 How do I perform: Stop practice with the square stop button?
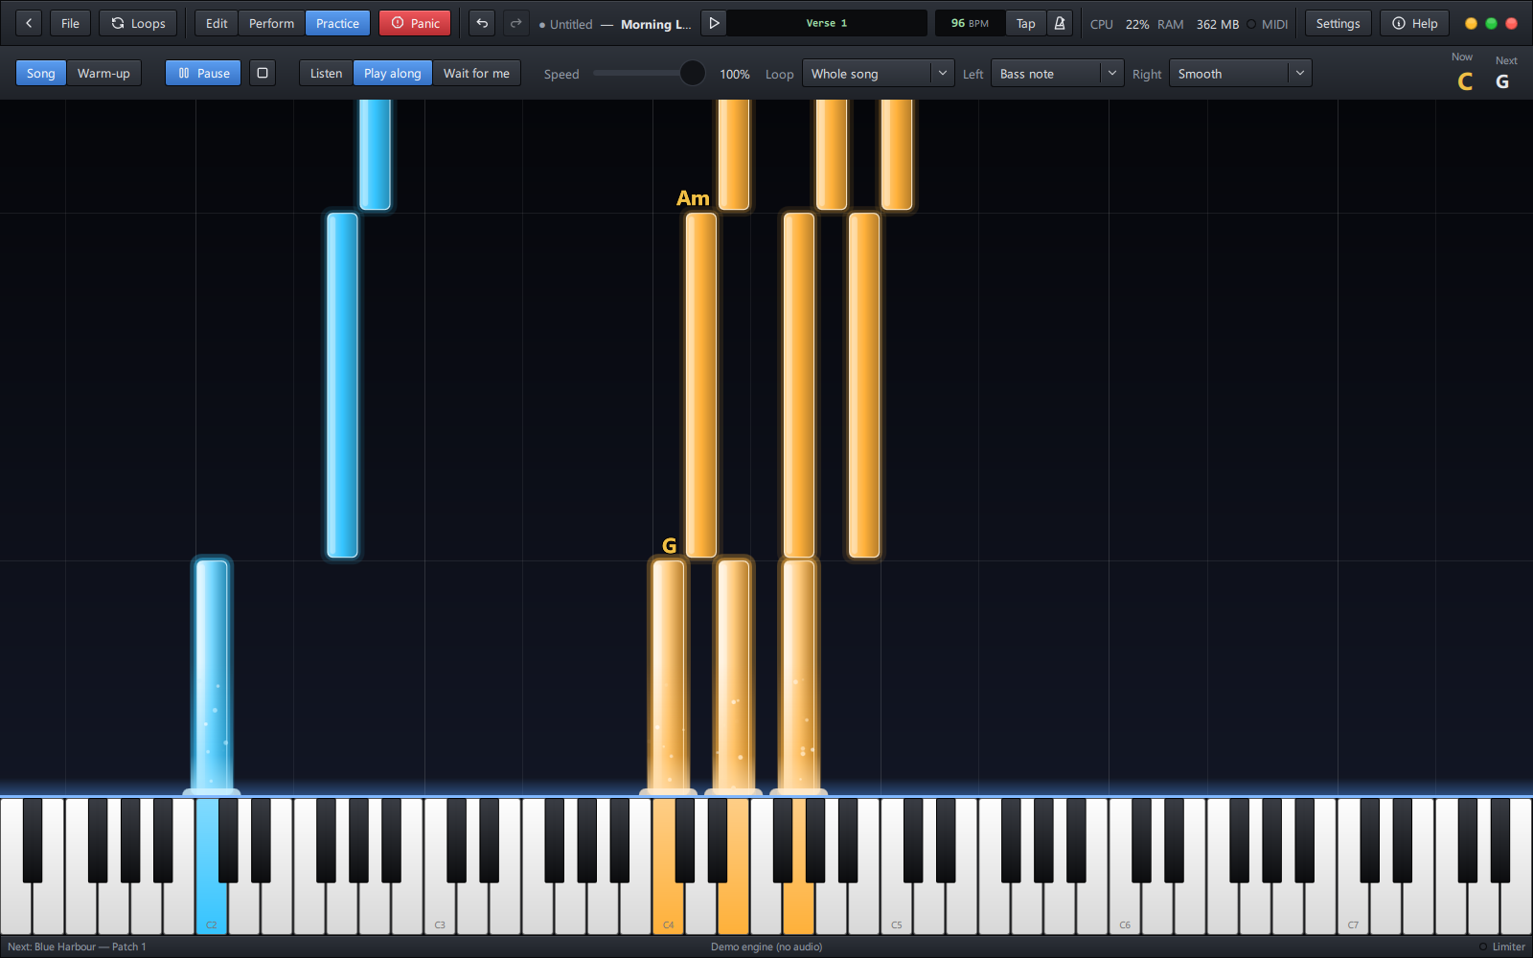click(263, 73)
